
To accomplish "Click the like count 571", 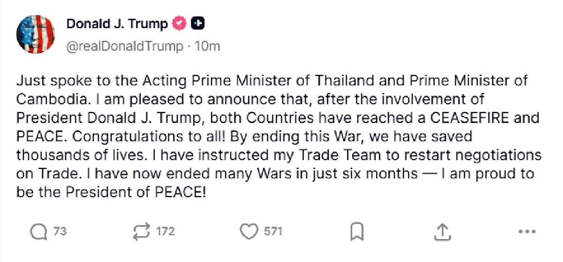I will (x=273, y=231).
